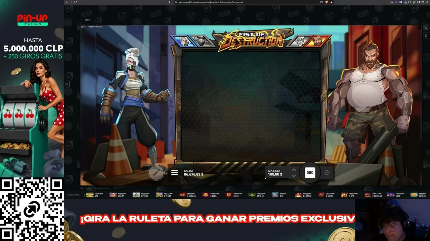Go forward in the browser
The width and height of the screenshot is (430, 241).
71,2
